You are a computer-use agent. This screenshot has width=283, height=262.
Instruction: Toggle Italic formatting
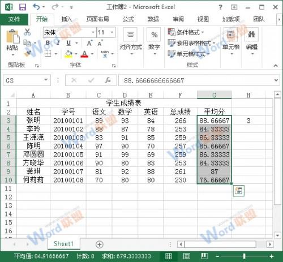click(x=58, y=43)
